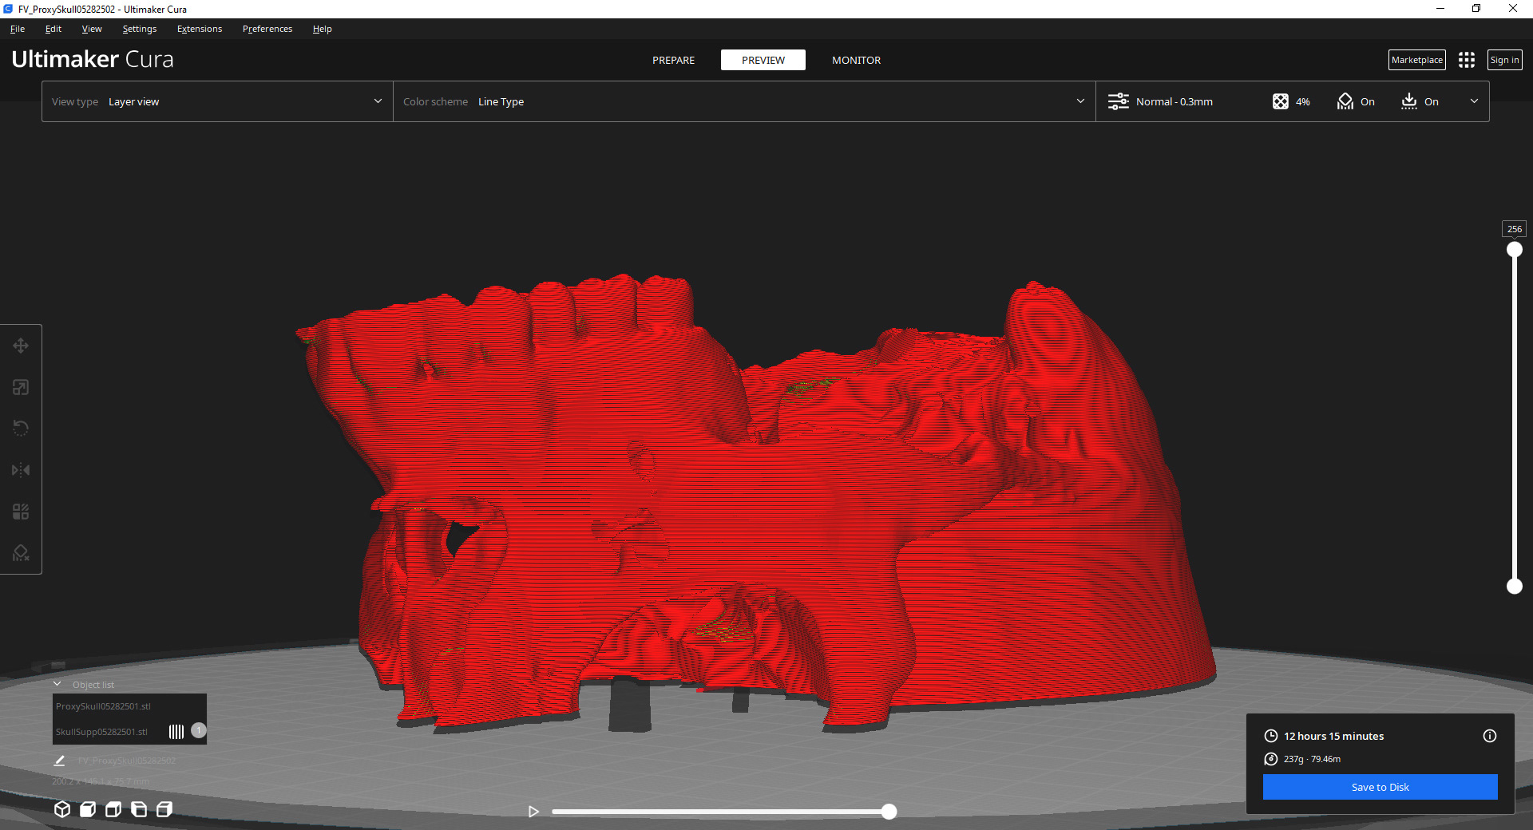Click the Marketplace button
1533x830 pixels.
(x=1417, y=60)
